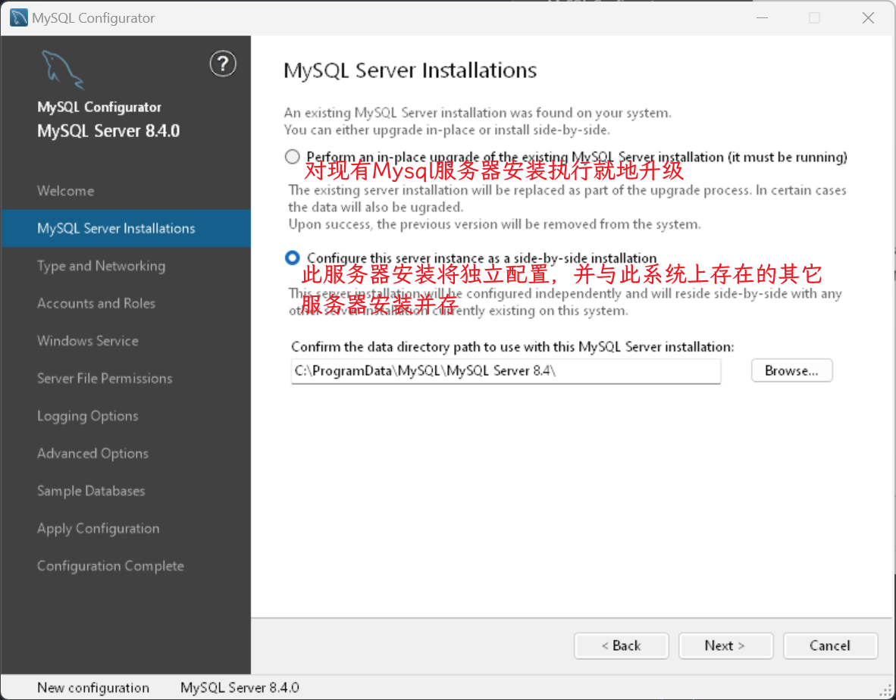Open the Accounts and Roles step
The image size is (896, 700).
coord(96,303)
